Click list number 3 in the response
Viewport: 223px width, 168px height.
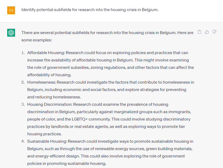point(23,105)
